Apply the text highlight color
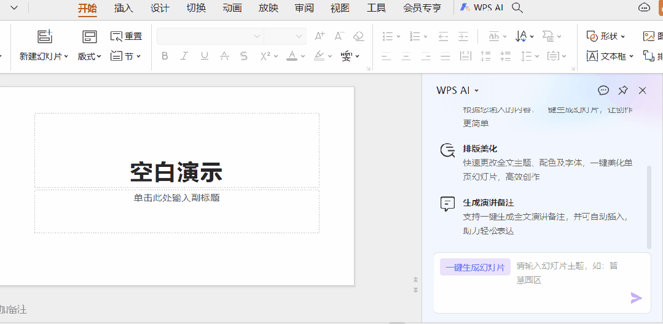 320,56
